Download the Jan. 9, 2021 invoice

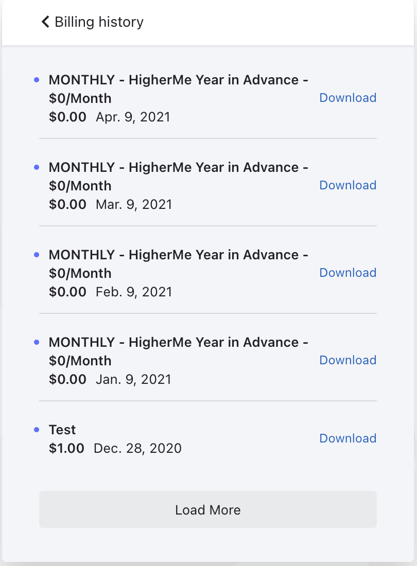pyautogui.click(x=347, y=360)
